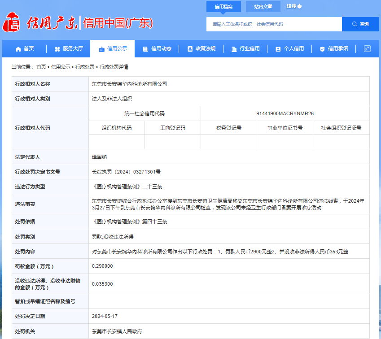
Task: Click the flame icon next to 热搜
Action: 300,6
